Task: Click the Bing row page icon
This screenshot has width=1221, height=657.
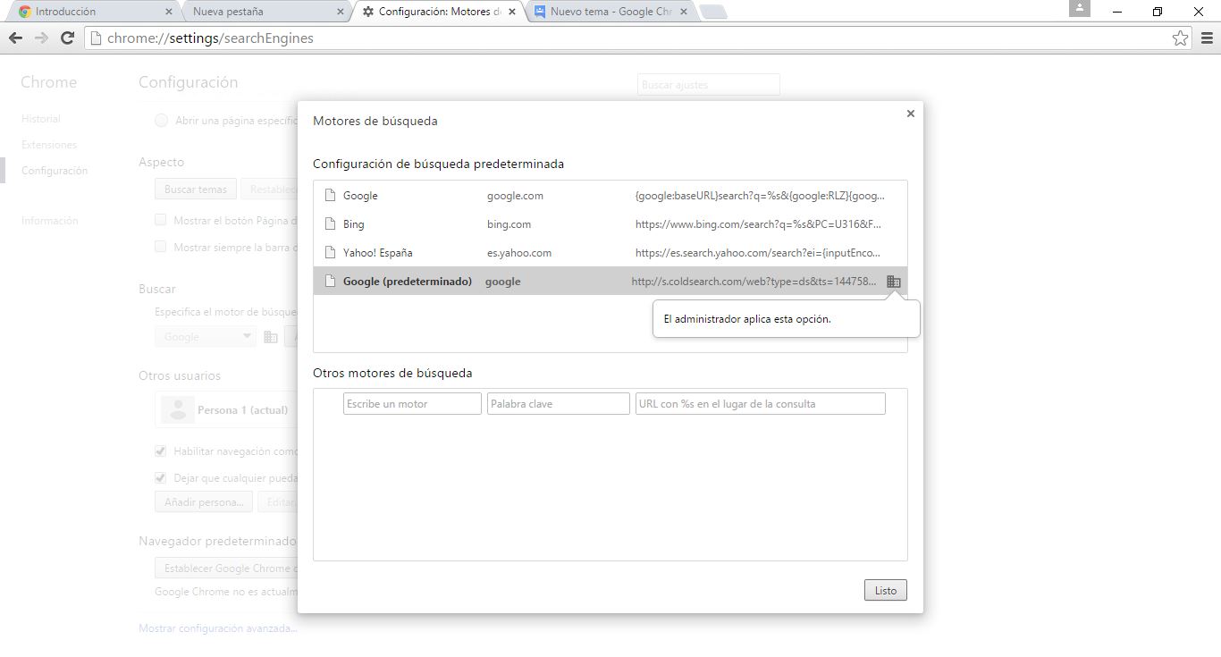Action: [330, 223]
